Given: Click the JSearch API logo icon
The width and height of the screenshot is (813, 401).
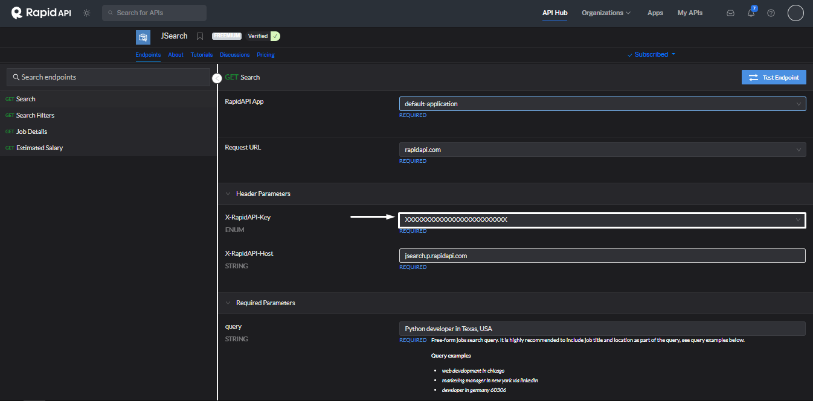Looking at the screenshot, I should click(143, 37).
